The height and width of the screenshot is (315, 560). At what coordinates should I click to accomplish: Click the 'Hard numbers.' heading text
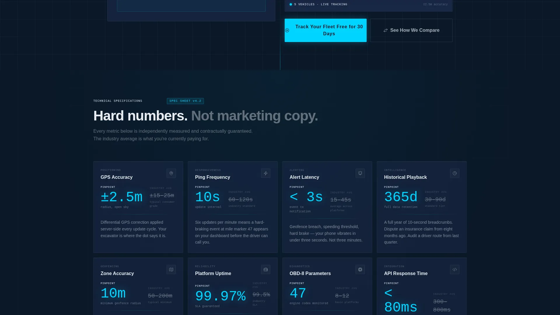(x=140, y=116)
